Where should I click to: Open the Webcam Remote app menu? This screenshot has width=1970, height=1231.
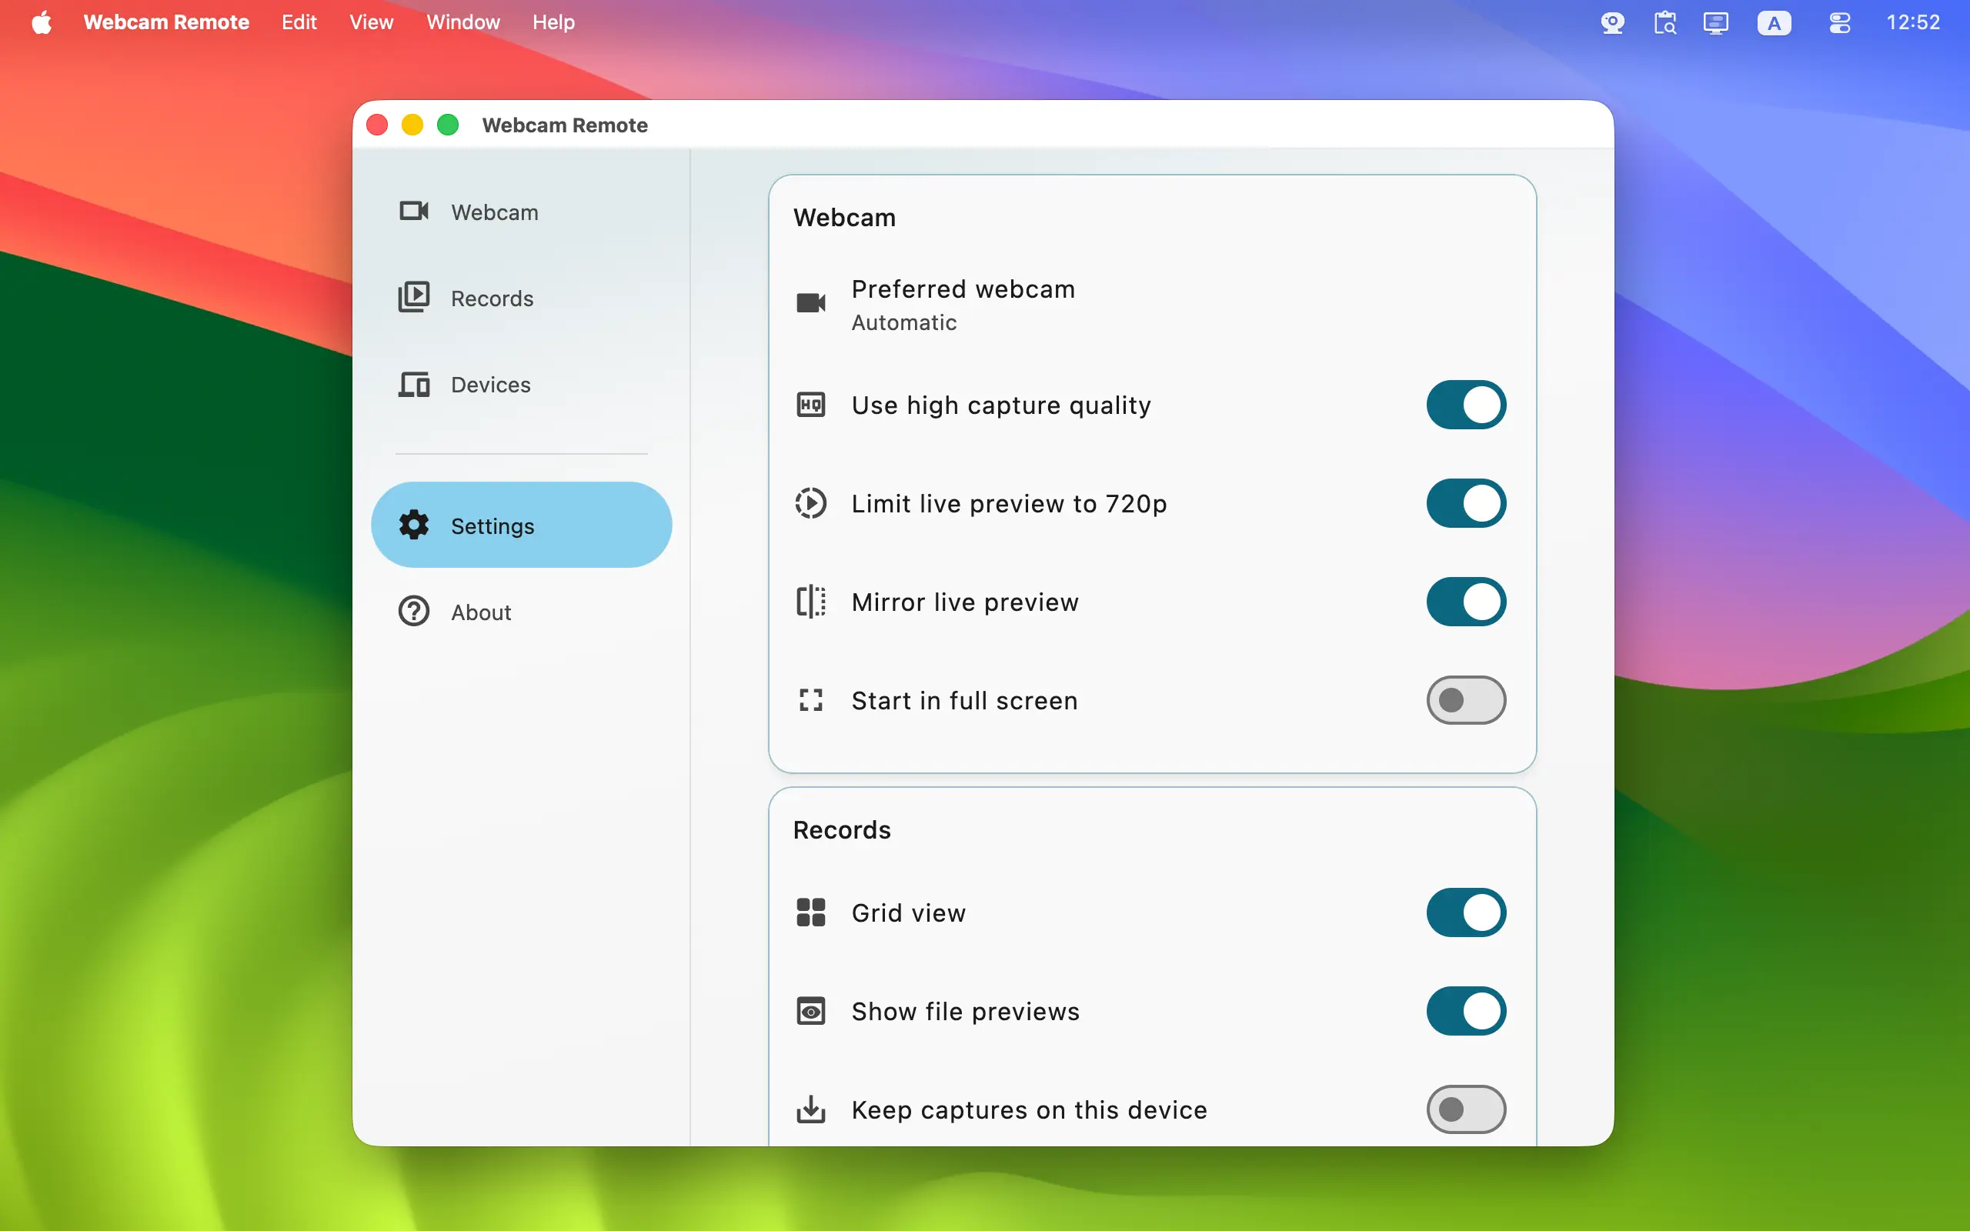[x=166, y=22]
